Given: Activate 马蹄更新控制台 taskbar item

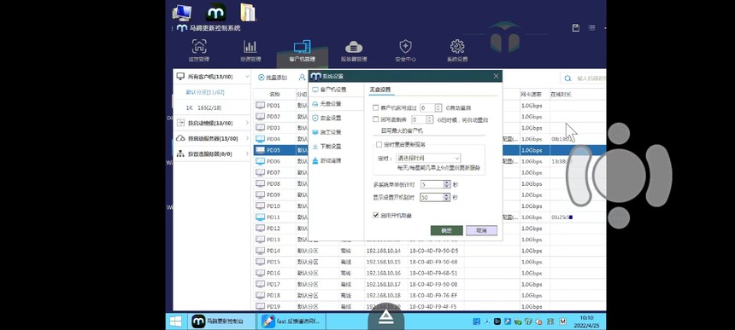Looking at the screenshot, I should click(x=220, y=321).
